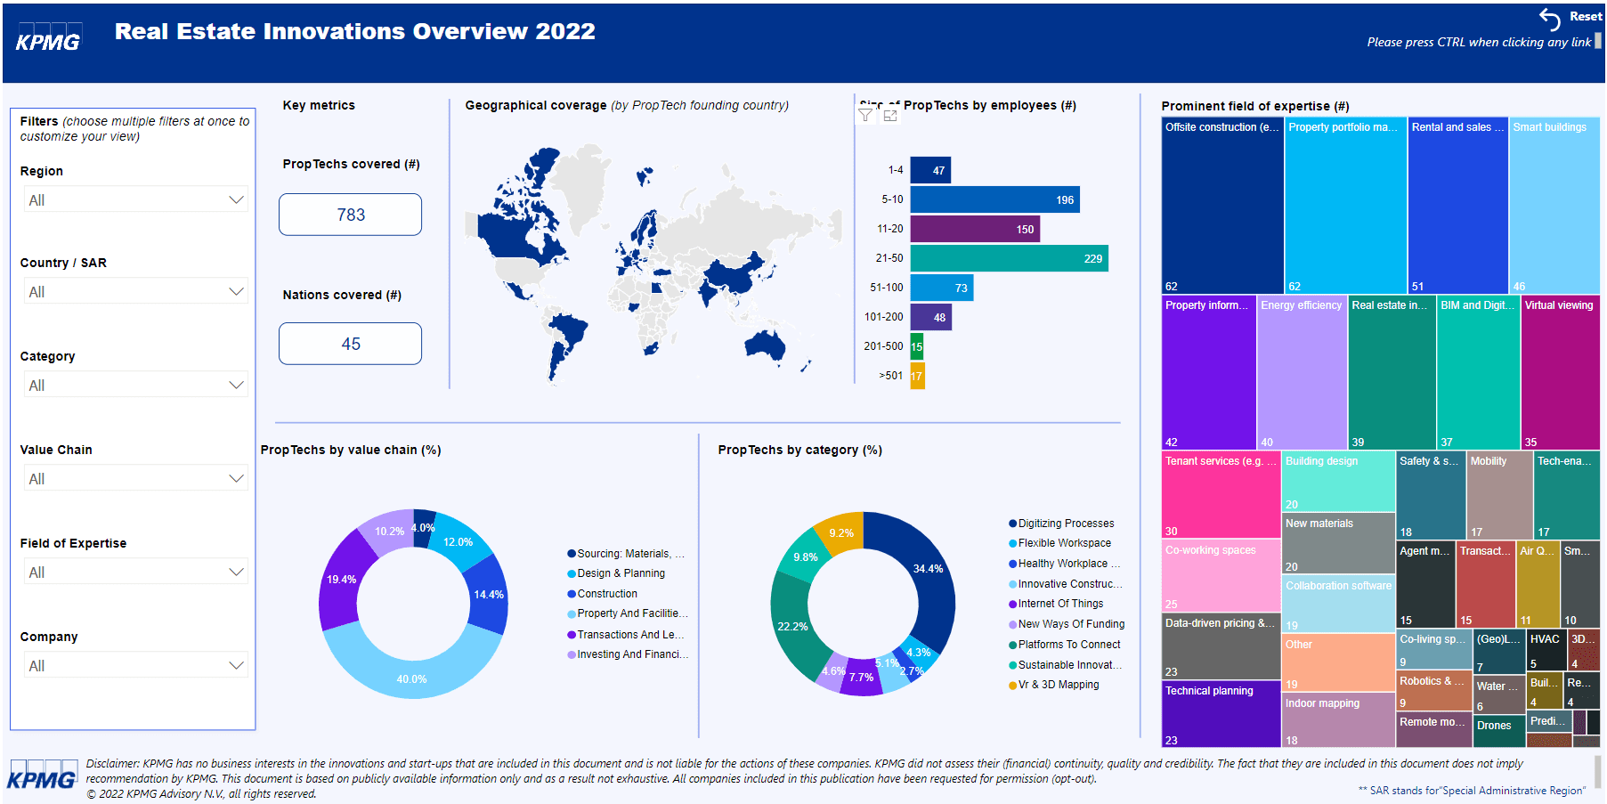Select Property And Facilities legend entry
The height and width of the screenshot is (804, 1607).
(x=628, y=613)
